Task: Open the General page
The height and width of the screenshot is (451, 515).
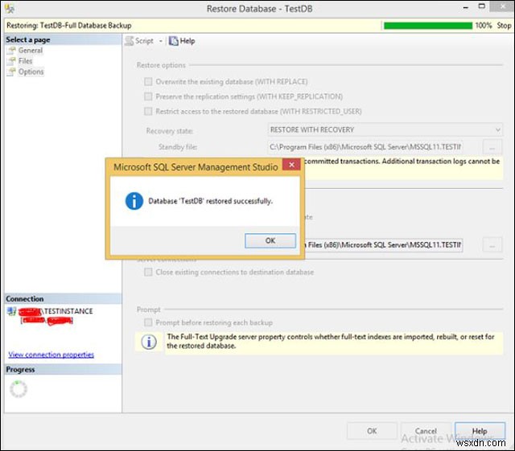Action: pyautogui.click(x=31, y=50)
